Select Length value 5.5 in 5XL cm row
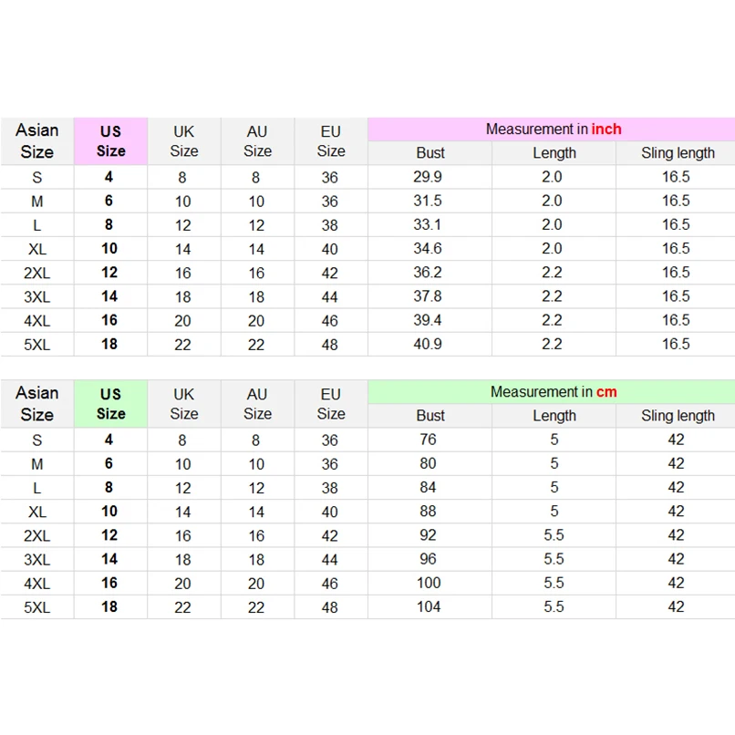 pos(554,606)
